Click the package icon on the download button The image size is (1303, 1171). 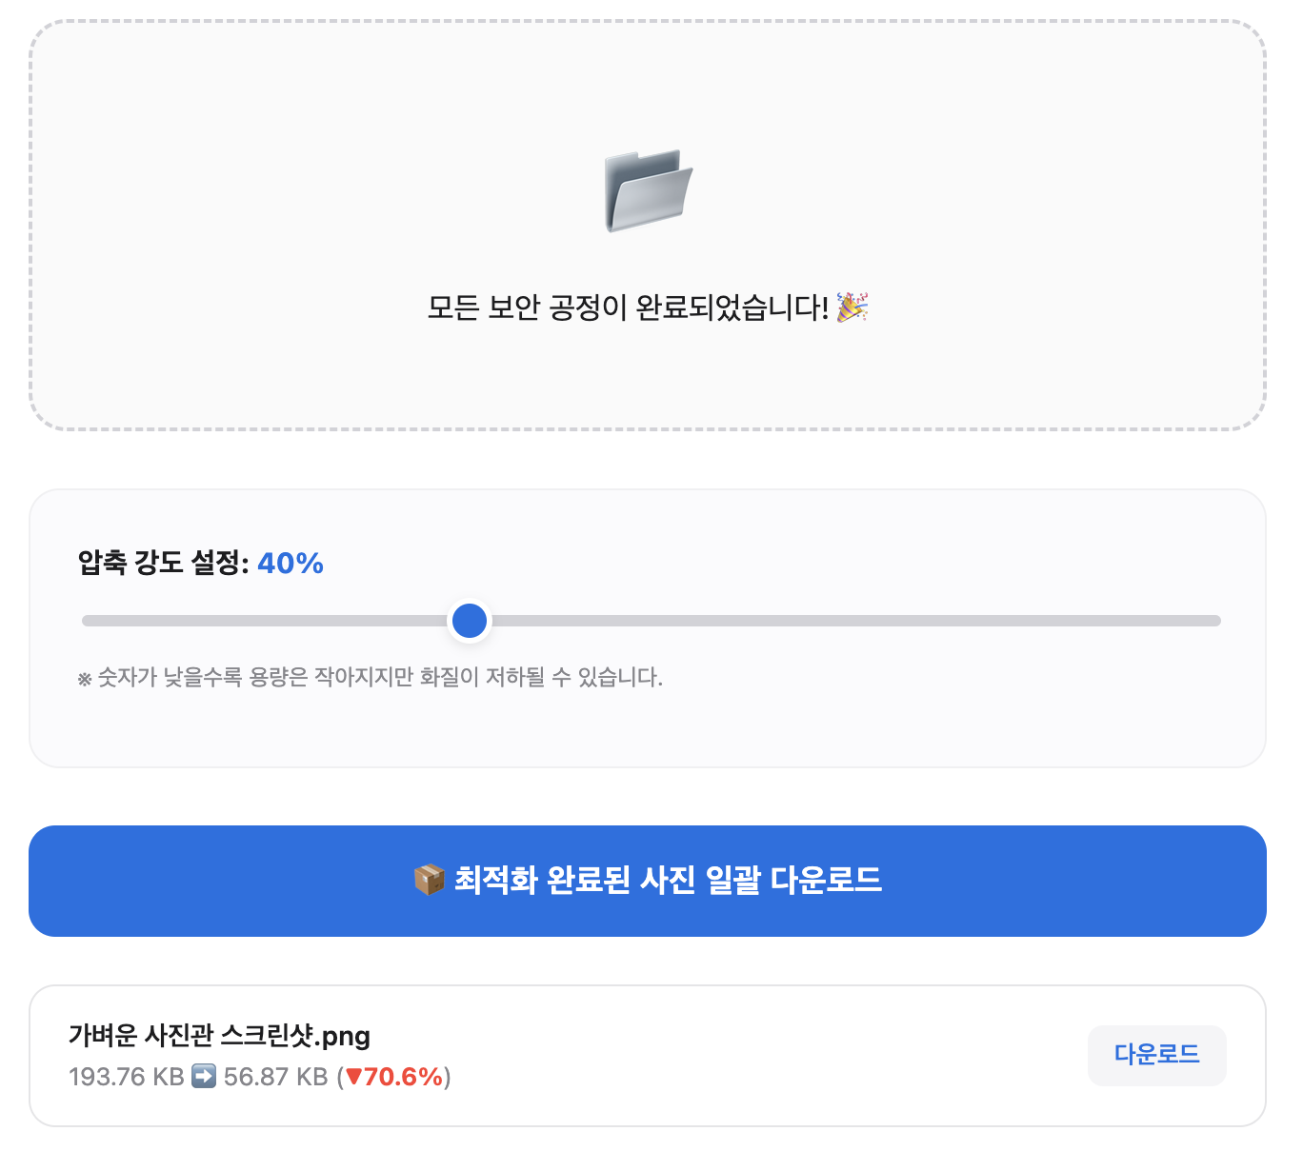[431, 881]
